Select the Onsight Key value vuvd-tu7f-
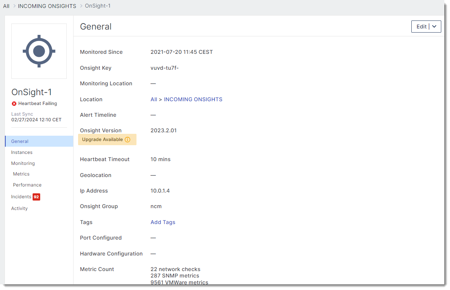This screenshot has width=450, height=290. [165, 68]
